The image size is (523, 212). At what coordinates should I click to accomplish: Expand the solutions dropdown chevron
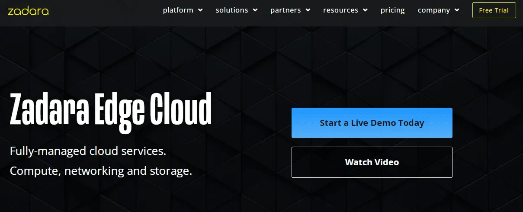point(255,10)
